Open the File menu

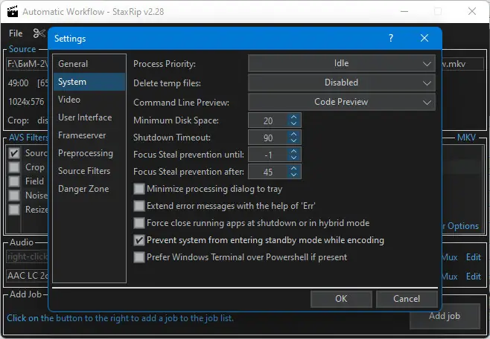click(x=16, y=33)
